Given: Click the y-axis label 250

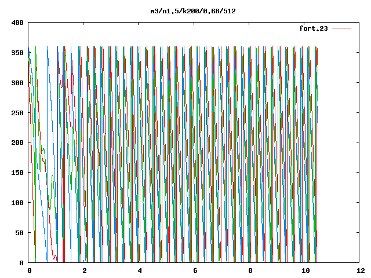Looking at the screenshot, I should coord(17,113).
